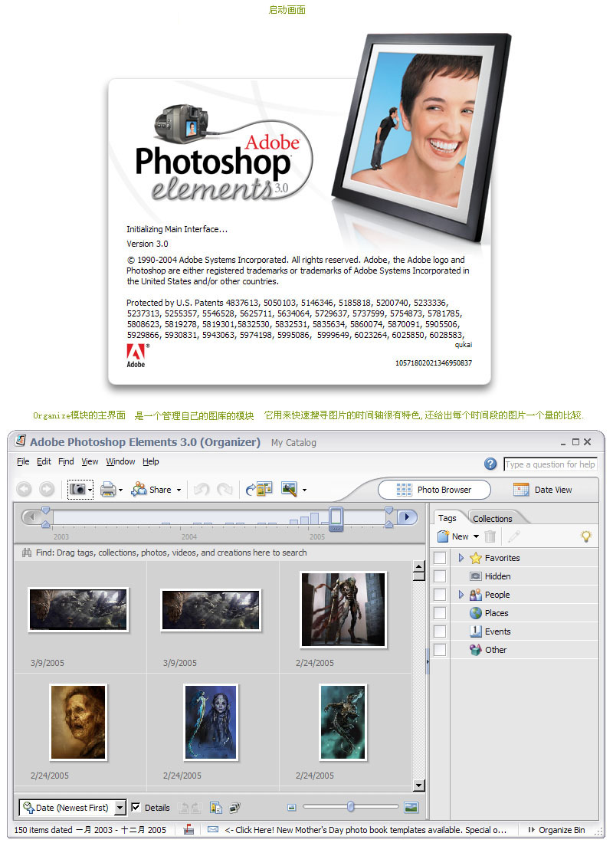
Task: Tick the Places tag checkbox
Action: tap(440, 612)
